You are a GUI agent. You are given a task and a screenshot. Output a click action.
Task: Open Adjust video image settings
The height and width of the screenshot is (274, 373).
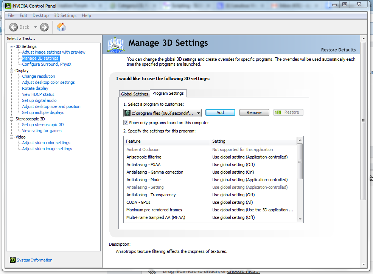tap(47, 149)
